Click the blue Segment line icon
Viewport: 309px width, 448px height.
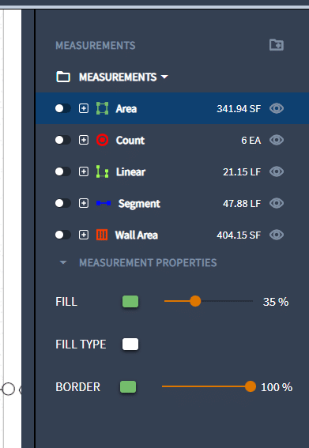tap(104, 203)
